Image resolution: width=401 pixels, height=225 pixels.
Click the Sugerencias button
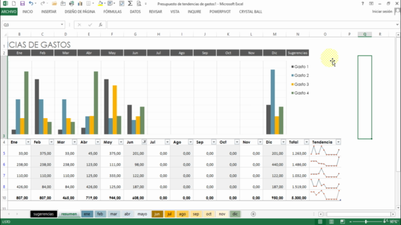point(298,52)
